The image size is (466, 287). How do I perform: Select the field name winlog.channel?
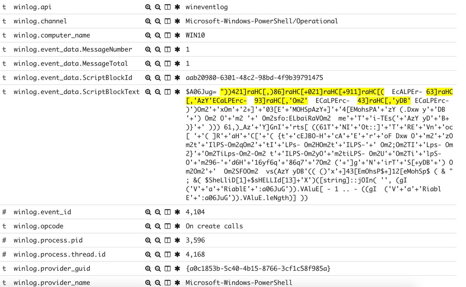(x=40, y=21)
